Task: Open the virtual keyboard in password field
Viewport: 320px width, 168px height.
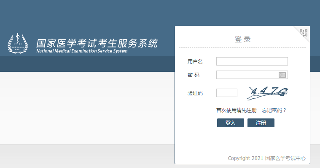Action: click(282, 75)
